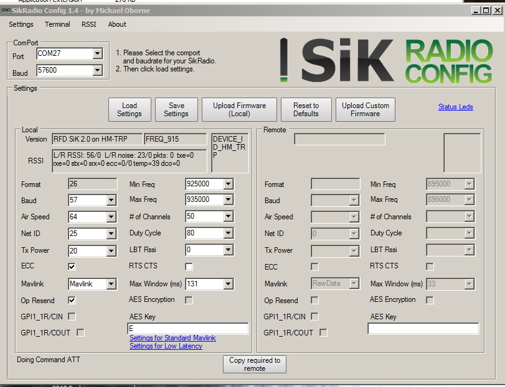
Task: Toggle Remote ECC checkbox
Action: [x=314, y=266]
